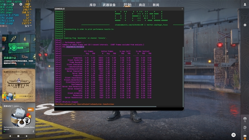Click the Server PackEntities row label
Screen dimensions: 249x140
click(x=74, y=97)
